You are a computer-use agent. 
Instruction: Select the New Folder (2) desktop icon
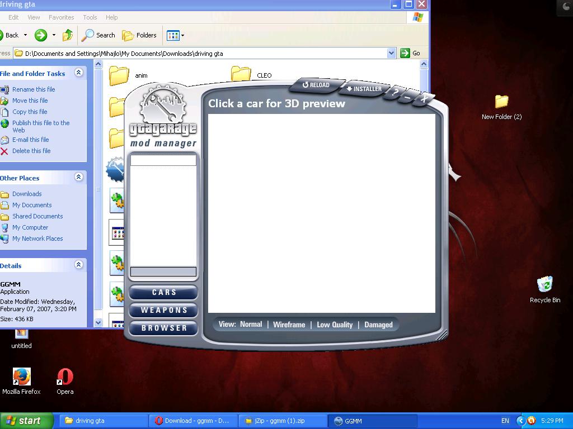coord(502,107)
